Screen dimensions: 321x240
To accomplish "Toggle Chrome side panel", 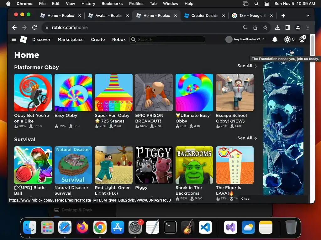I will click(288, 27).
